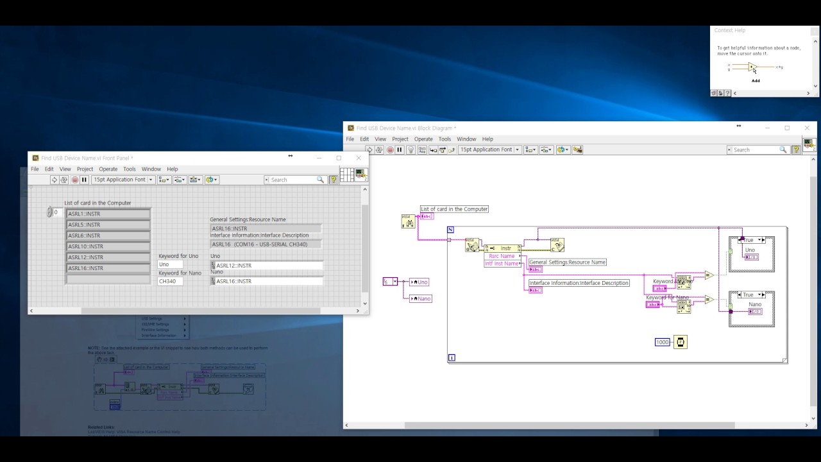
Task: Open Edit menu in Block Diagram
Action: click(x=364, y=139)
